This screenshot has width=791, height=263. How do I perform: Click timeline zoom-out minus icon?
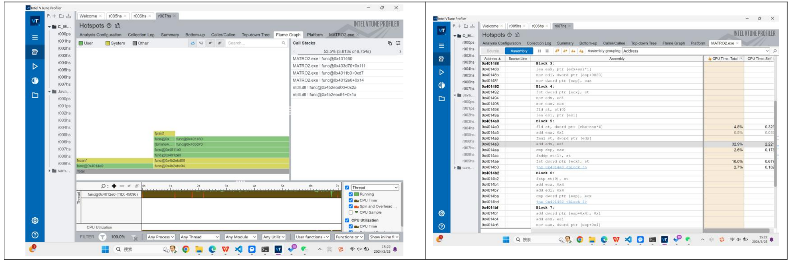coord(122,186)
